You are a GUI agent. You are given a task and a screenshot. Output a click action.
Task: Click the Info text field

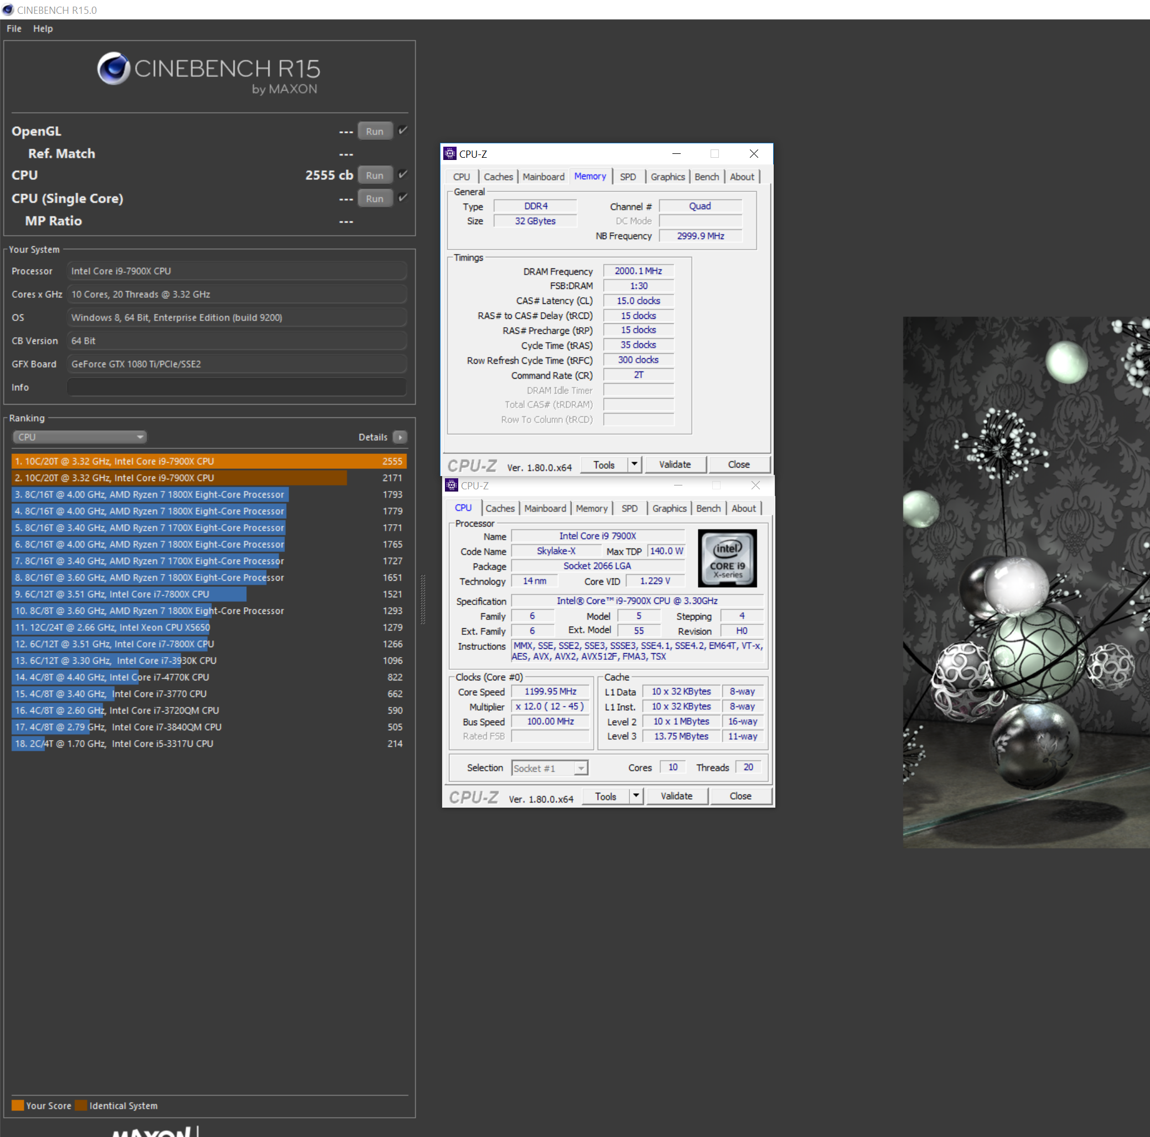tap(237, 387)
